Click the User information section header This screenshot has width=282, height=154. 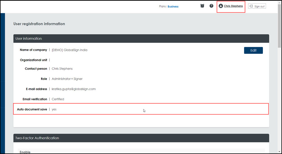(141, 38)
